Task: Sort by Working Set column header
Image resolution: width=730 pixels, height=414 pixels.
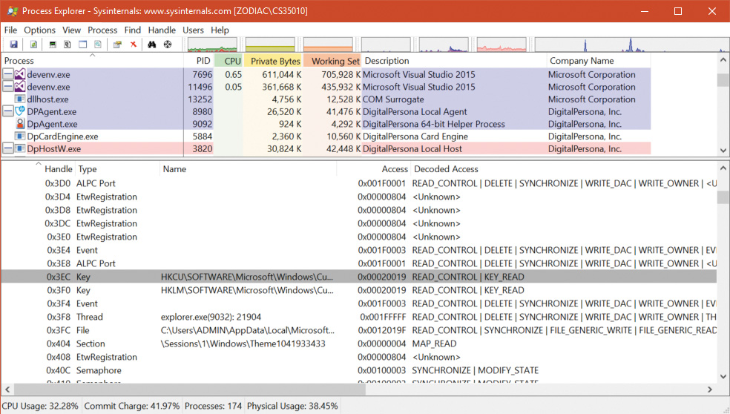Action: click(335, 61)
